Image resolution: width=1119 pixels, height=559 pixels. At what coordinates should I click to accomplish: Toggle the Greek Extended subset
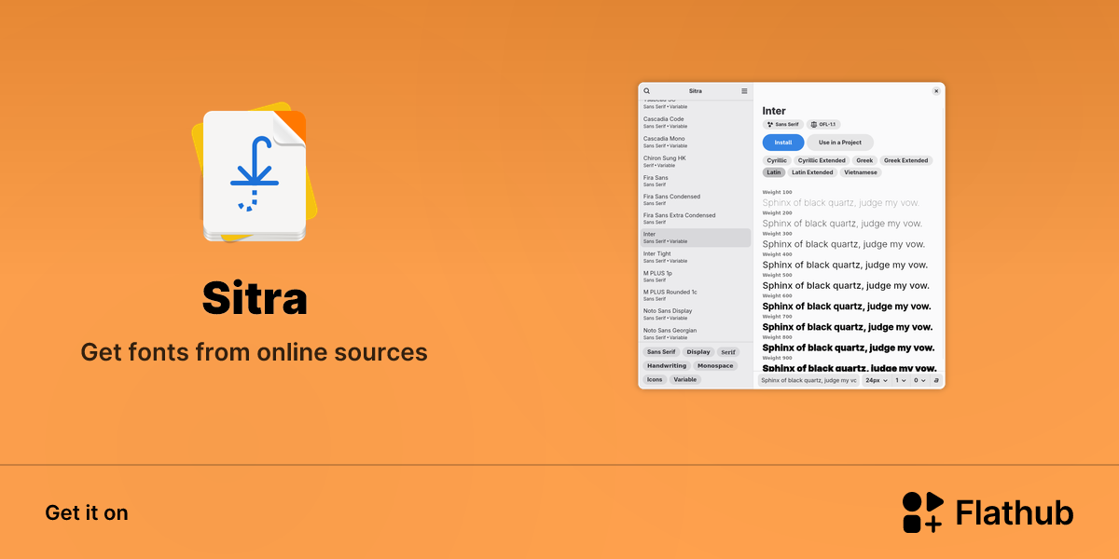(x=906, y=160)
